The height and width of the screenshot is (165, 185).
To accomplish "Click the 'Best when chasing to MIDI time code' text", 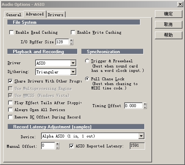I will 115,86.
